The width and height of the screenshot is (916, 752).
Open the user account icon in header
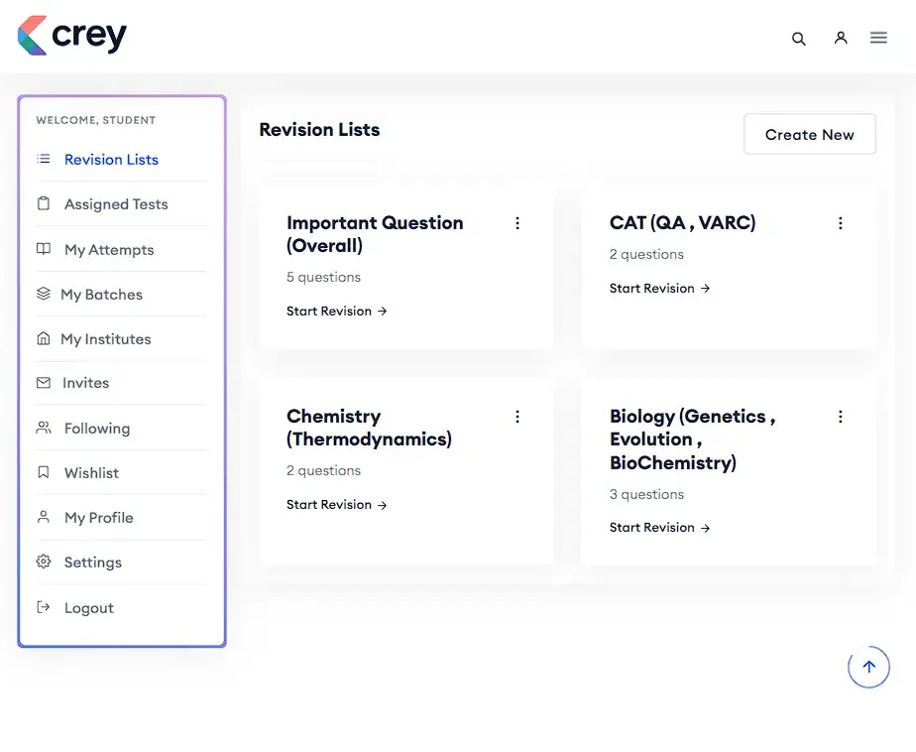point(841,38)
